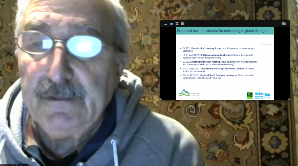
Task: Click the swap view icon at panel's top-right
Action: (284, 23)
